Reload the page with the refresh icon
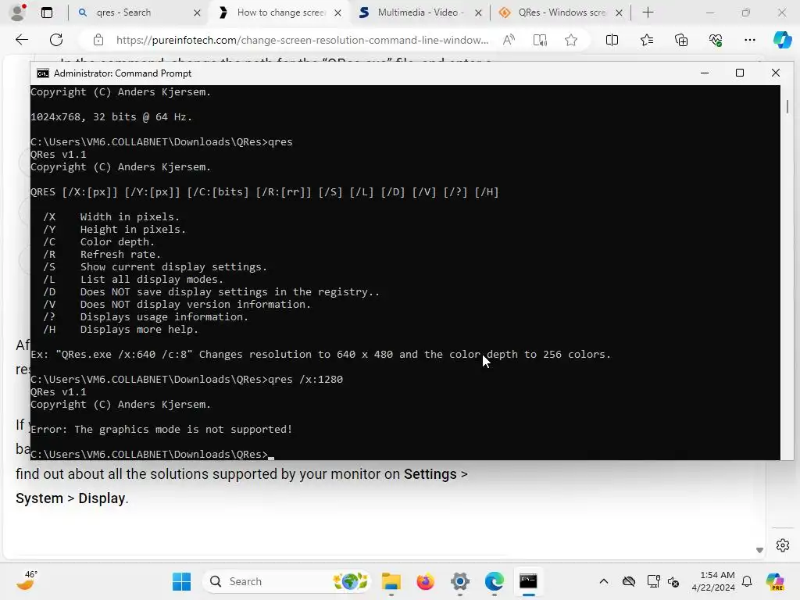Viewport: 800px width, 600px height. point(56,40)
